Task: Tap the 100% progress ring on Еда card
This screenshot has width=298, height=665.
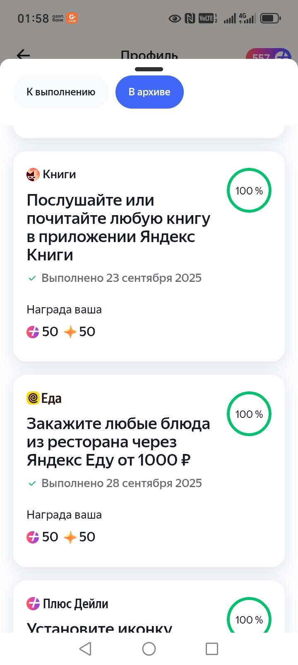Action: 249,414
